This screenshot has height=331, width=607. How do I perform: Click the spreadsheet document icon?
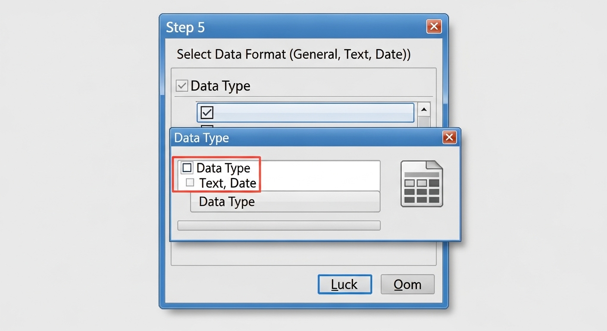coord(422,184)
